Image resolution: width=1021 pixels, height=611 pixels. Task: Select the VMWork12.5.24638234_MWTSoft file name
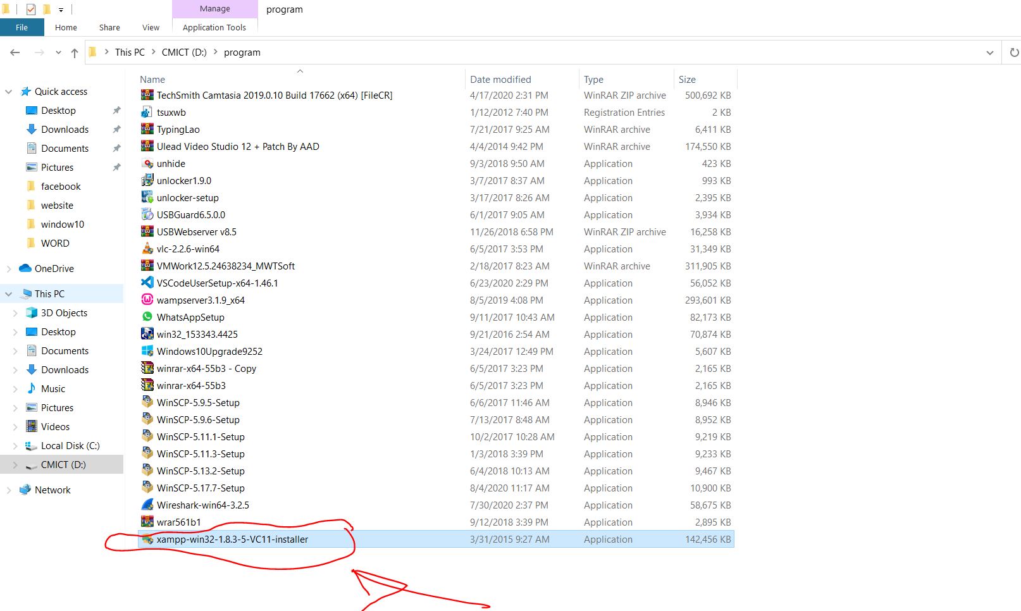226,266
